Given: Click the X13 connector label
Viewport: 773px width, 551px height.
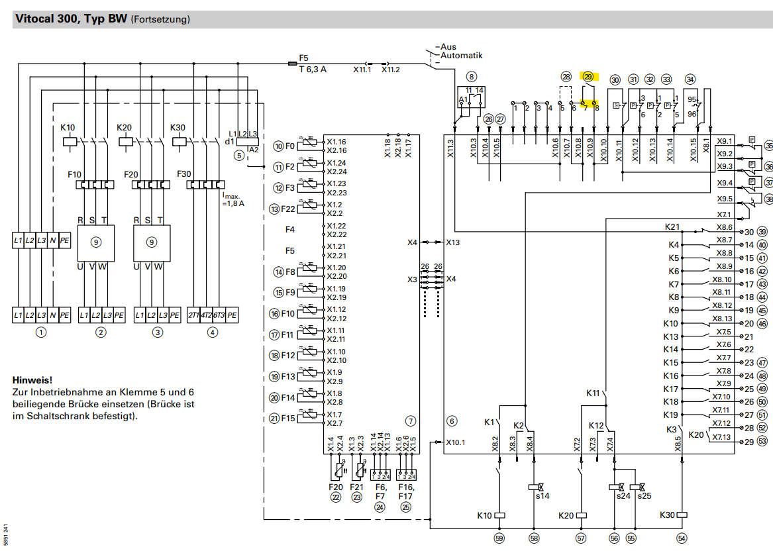Looking at the screenshot, I should [x=453, y=242].
